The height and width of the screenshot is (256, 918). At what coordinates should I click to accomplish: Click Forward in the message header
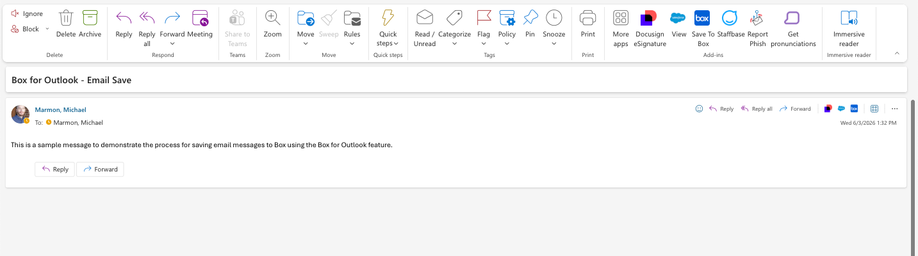point(795,109)
